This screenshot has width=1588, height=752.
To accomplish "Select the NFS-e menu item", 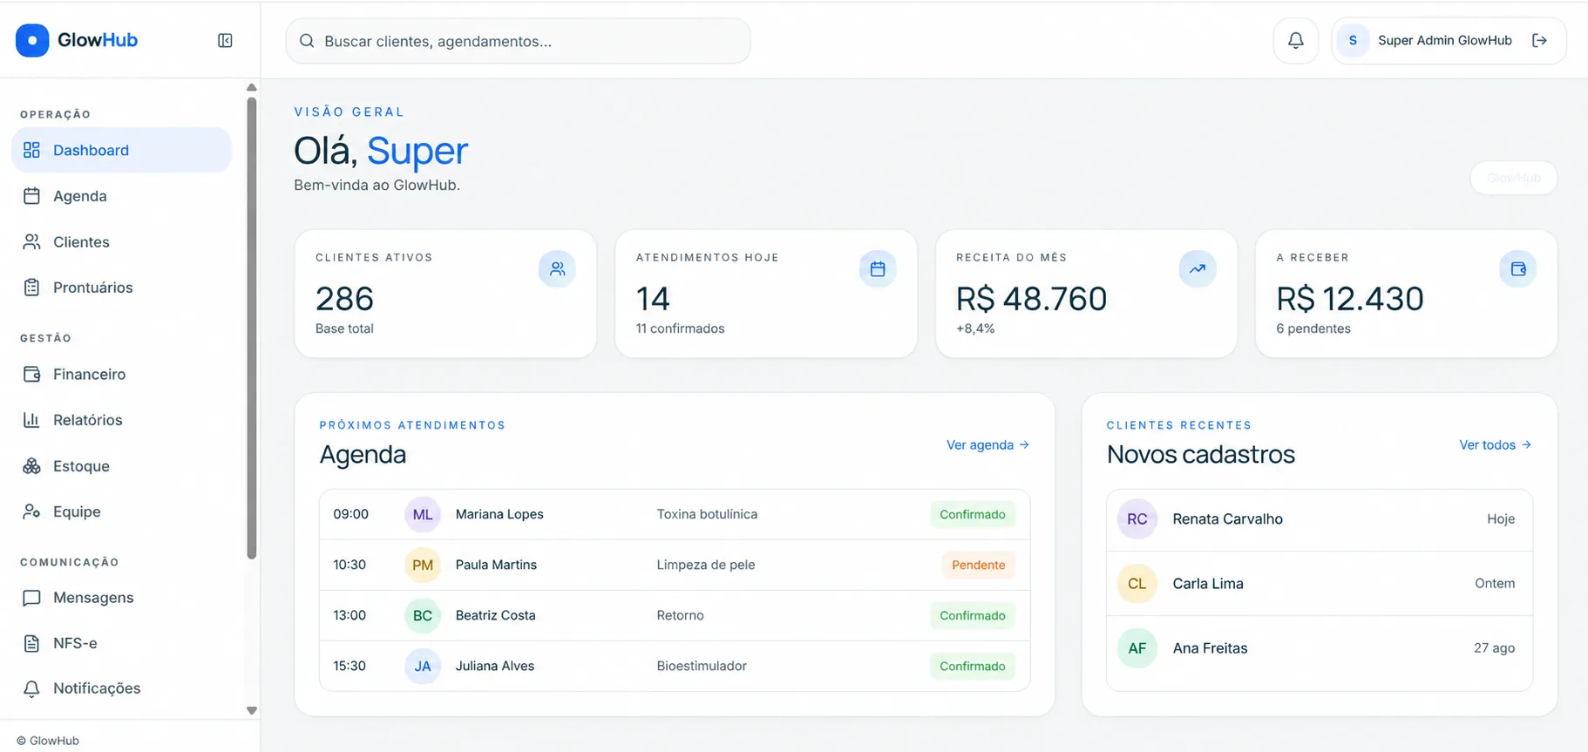I will coord(122,643).
